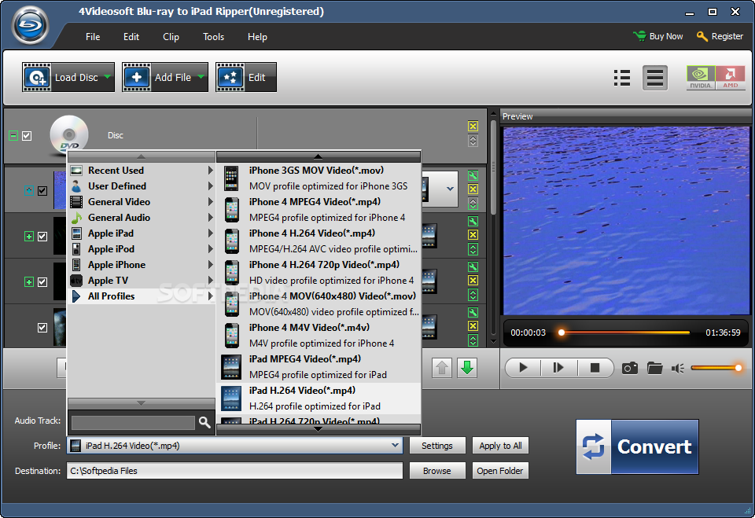Open settings wrench icon for third title
The image size is (755, 518).
(473, 266)
